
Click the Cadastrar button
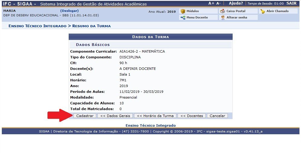pos(85,116)
